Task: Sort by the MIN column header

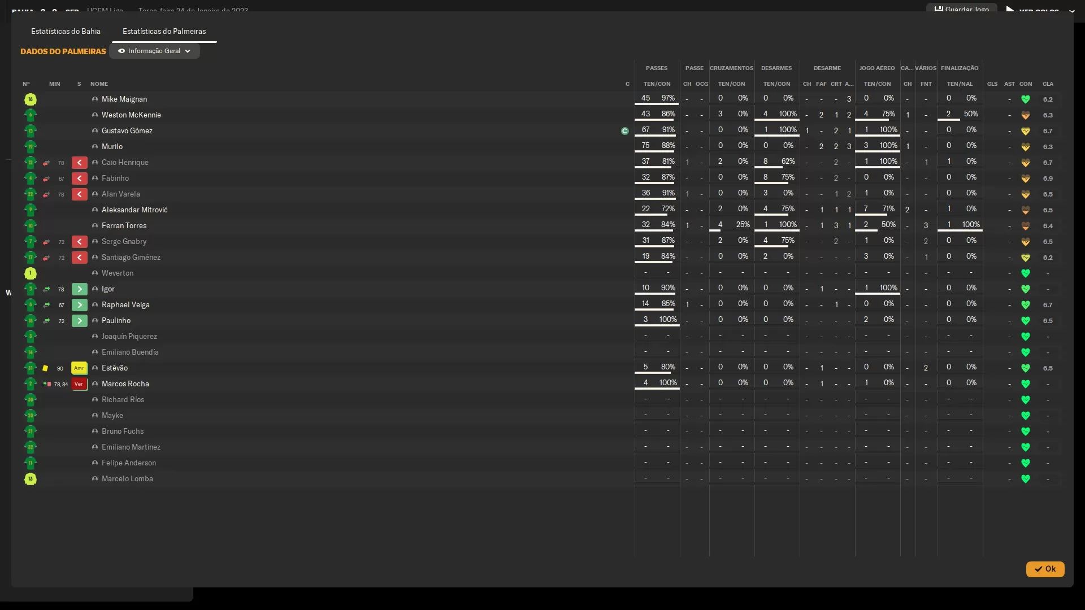Action: pyautogui.click(x=54, y=84)
